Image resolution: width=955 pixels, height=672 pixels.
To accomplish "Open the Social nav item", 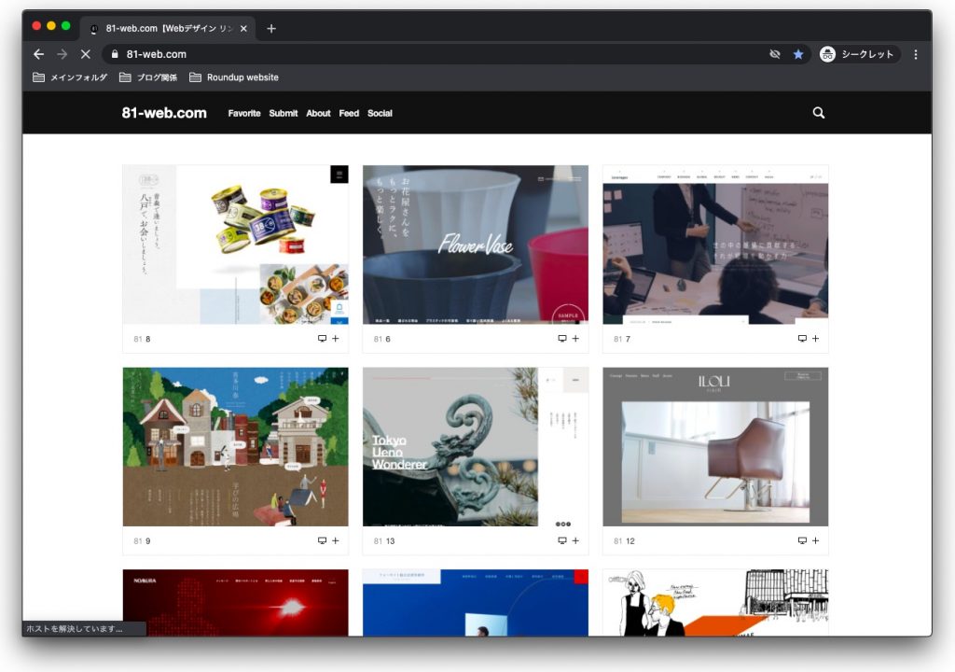I will (x=380, y=114).
